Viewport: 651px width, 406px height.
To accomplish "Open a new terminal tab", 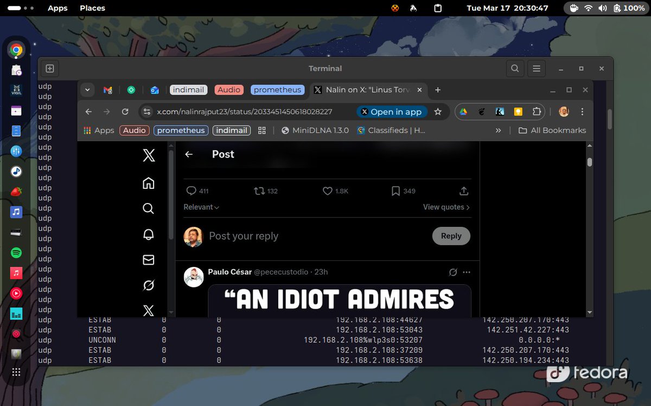I will pyautogui.click(x=49, y=68).
